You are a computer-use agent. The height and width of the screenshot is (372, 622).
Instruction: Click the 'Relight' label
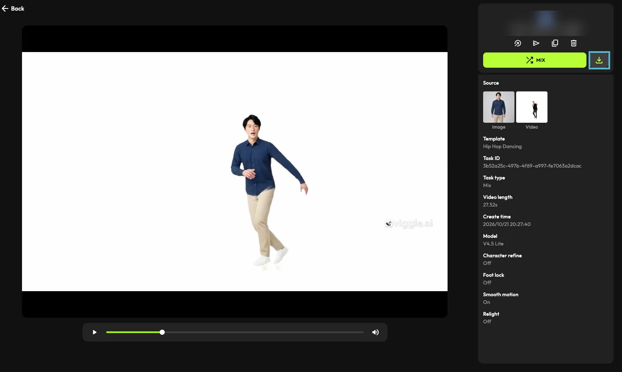pos(491,314)
